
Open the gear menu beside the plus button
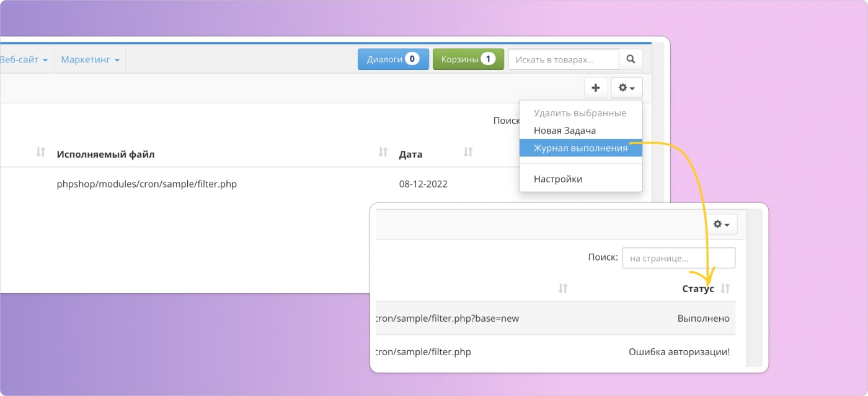(626, 88)
